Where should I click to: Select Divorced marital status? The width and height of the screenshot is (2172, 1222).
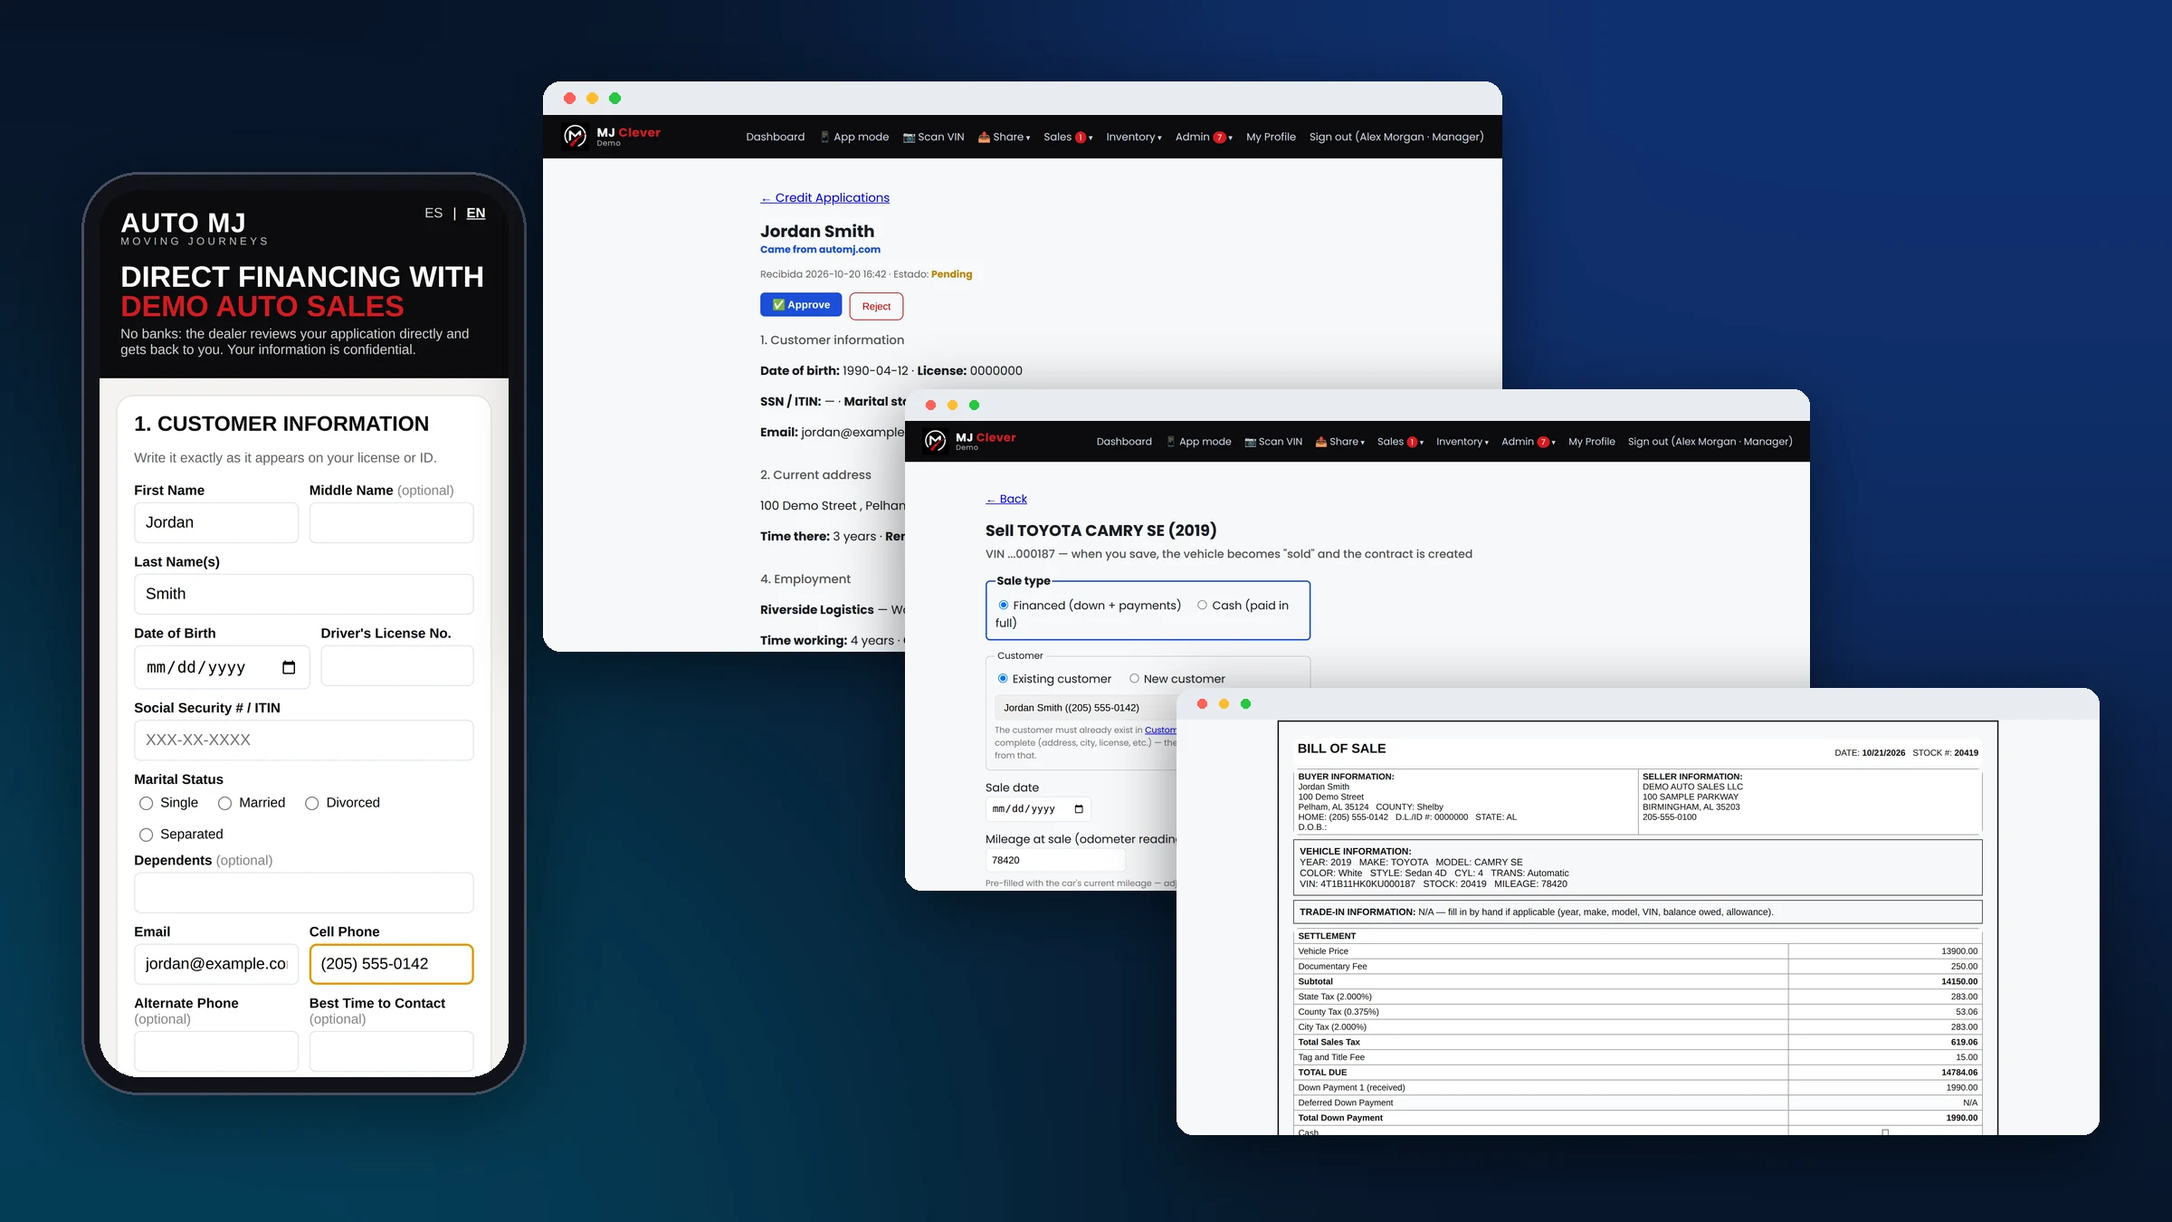point(311,804)
